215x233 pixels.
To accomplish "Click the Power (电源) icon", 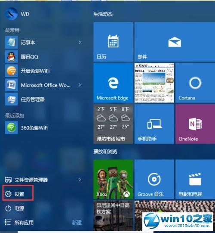I will point(8,208).
